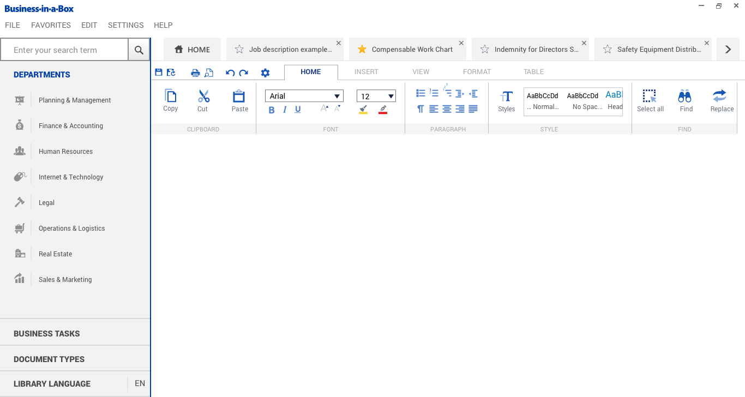Click the Cut scissors icon
Viewport: 745px width, 397px height.
(203, 97)
